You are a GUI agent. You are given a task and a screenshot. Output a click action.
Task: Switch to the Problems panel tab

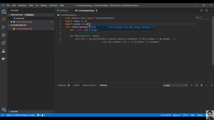click(64, 85)
